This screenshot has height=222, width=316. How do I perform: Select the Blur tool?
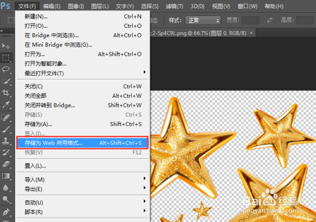[6, 188]
